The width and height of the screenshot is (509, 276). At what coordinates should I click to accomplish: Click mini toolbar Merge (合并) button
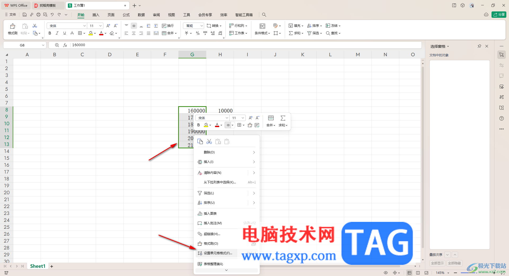point(271,121)
